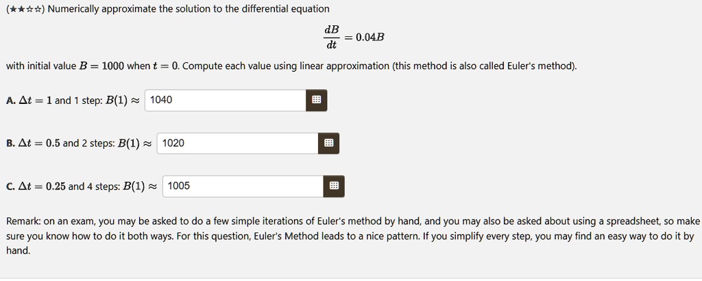Open equation editor for answer B

[328, 143]
